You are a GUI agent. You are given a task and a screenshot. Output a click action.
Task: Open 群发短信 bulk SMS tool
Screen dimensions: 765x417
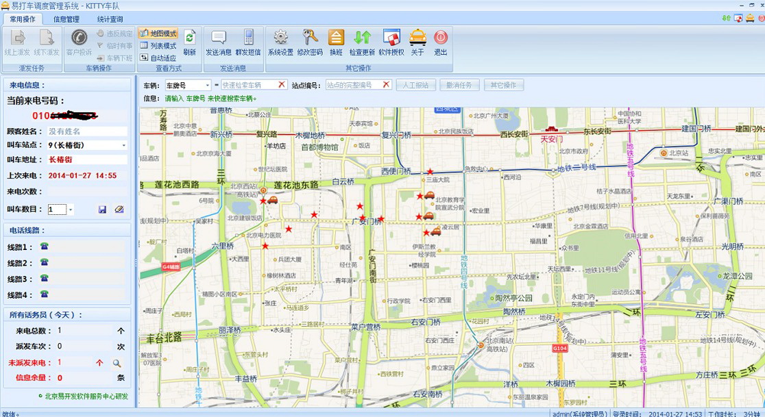point(248,38)
